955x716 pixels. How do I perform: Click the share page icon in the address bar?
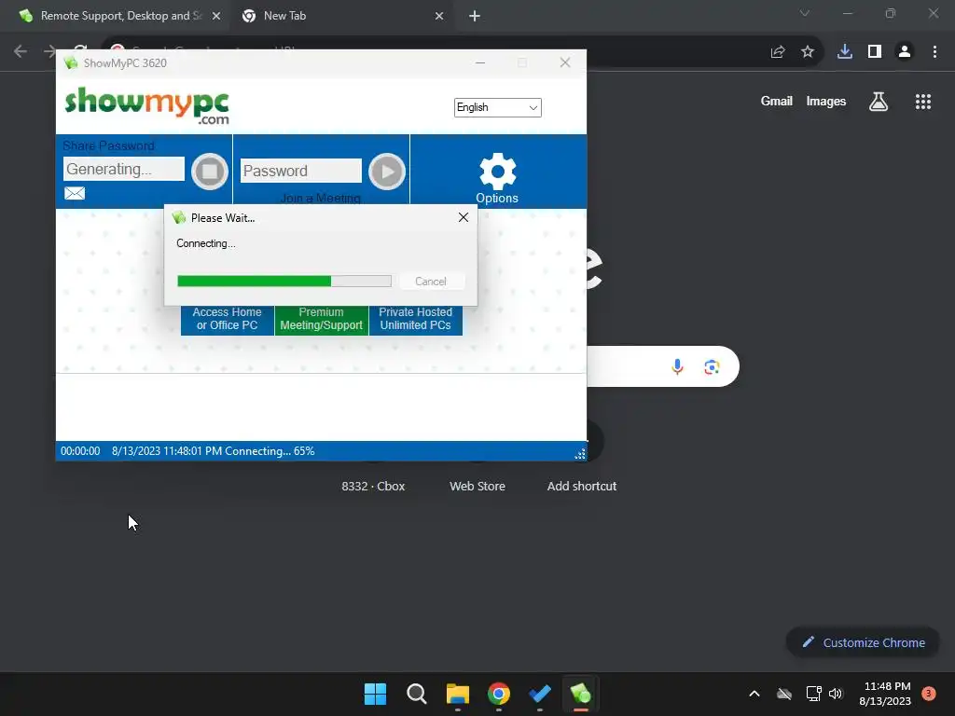[778, 52]
